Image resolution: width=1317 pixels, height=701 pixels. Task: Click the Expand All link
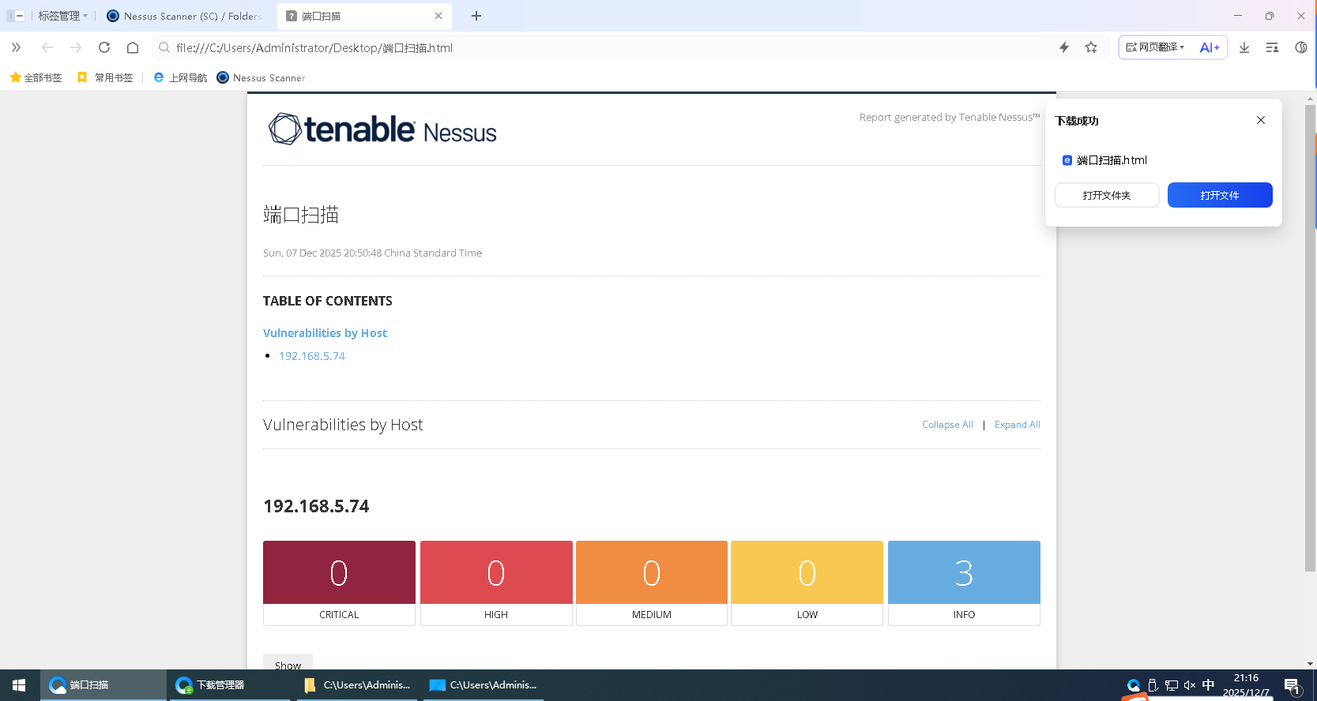coord(1017,425)
